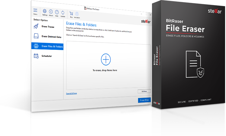This screenshot has width=226, height=136.
Task: Open the hamburger Menu icon
Action: click(35, 10)
